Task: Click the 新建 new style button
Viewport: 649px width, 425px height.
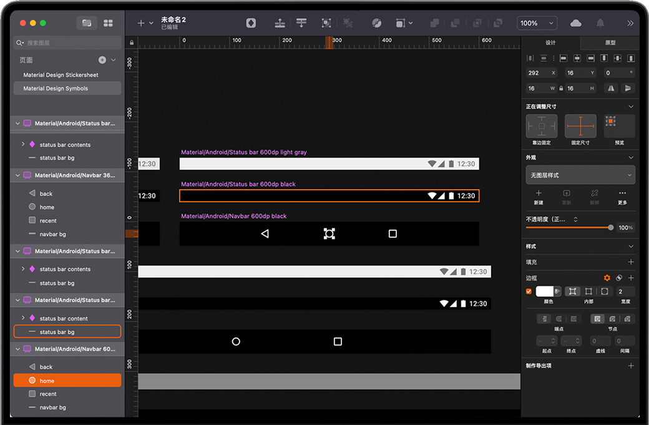Action: 538,197
